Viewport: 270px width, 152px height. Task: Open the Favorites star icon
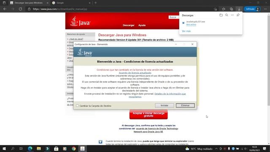(224, 9)
